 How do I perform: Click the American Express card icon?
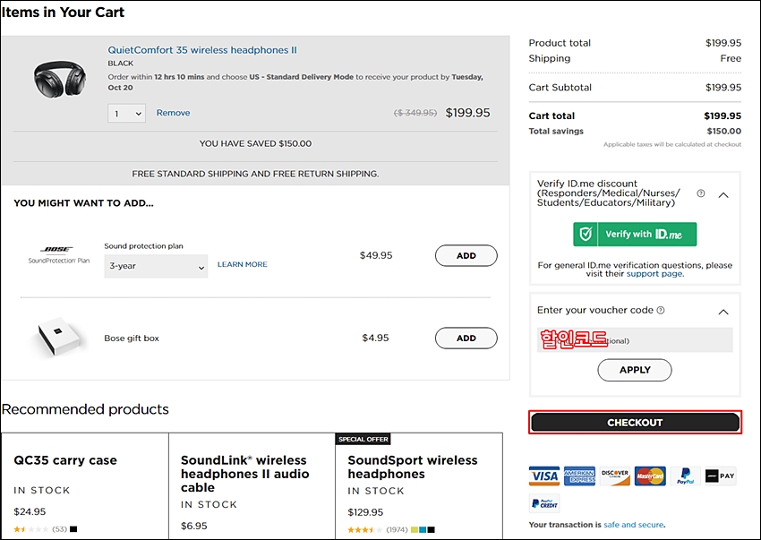[x=579, y=476]
